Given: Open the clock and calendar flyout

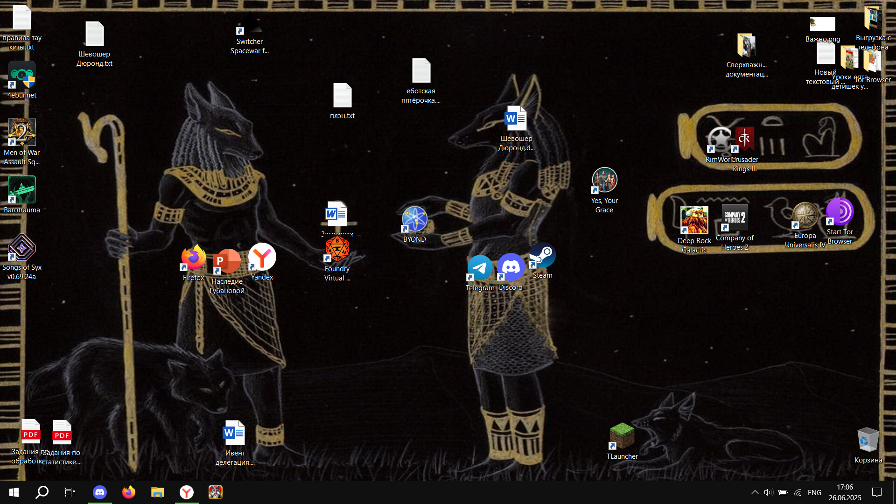Looking at the screenshot, I should [845, 492].
